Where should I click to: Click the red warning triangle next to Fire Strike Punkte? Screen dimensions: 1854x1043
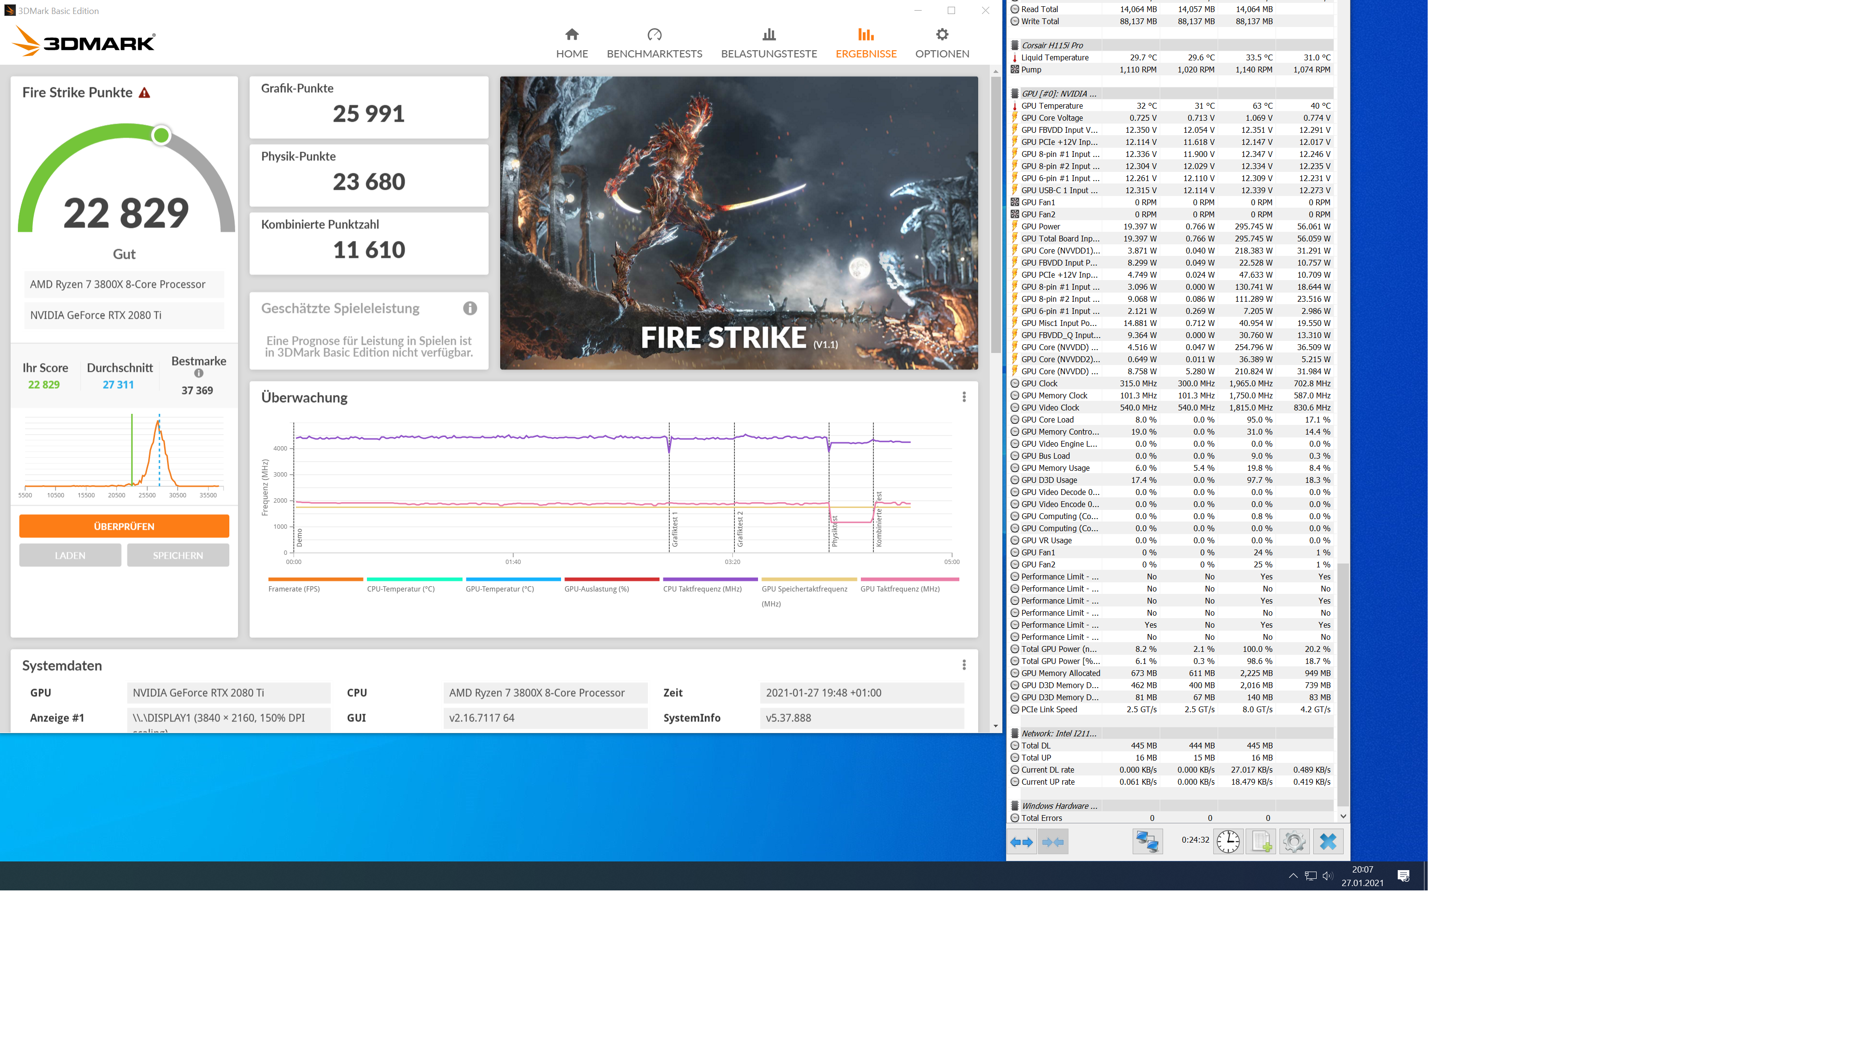145,93
